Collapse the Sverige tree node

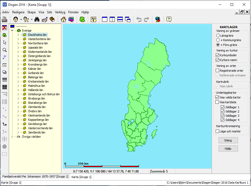coord(12,31)
